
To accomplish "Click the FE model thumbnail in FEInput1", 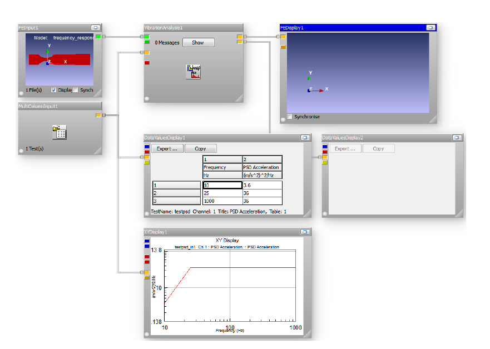I will 60,59.
